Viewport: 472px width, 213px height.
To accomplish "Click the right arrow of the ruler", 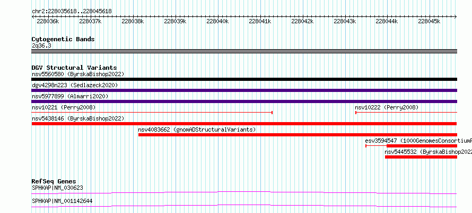I will (x=456, y=17).
